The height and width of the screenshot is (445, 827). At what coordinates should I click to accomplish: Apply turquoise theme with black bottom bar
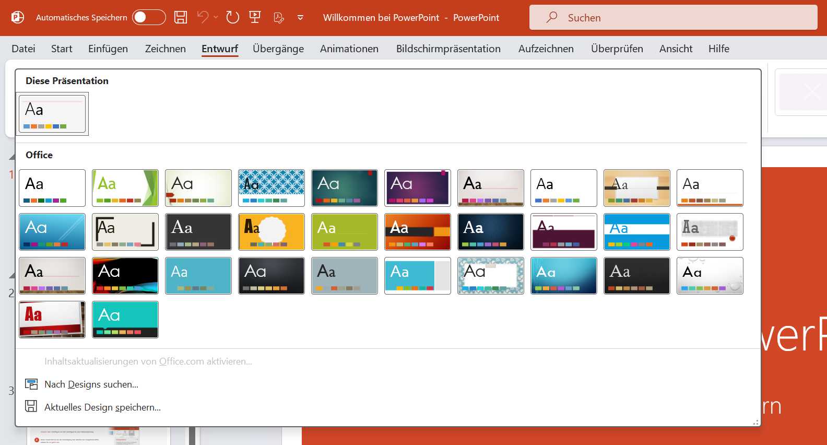(x=125, y=320)
